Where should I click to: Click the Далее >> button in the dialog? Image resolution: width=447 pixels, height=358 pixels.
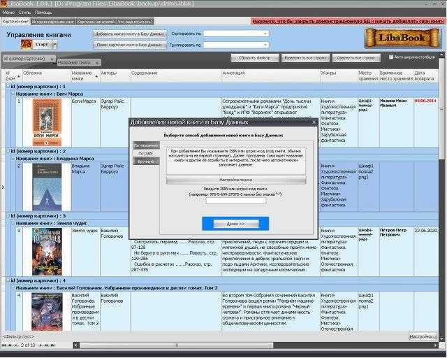(x=236, y=224)
